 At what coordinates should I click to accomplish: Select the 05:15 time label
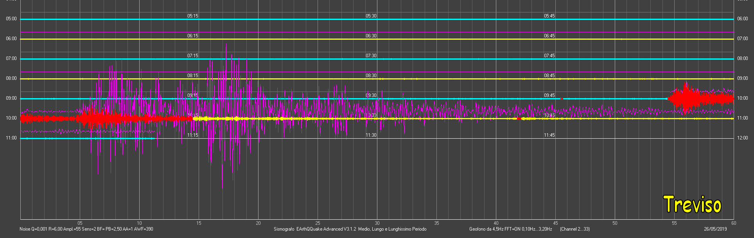[193, 16]
